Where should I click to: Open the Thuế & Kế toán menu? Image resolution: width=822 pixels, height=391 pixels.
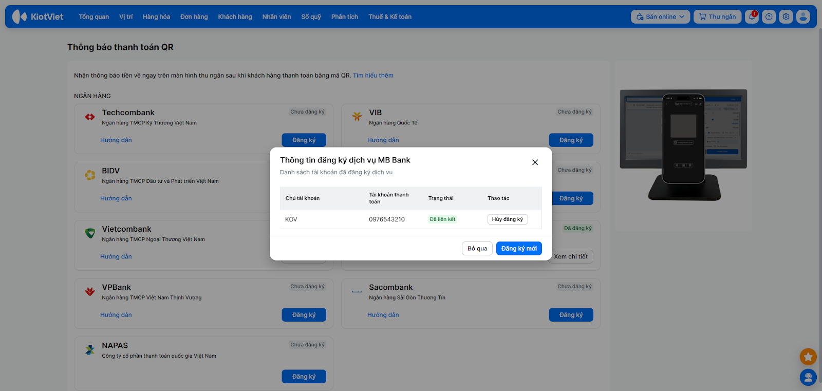point(389,17)
